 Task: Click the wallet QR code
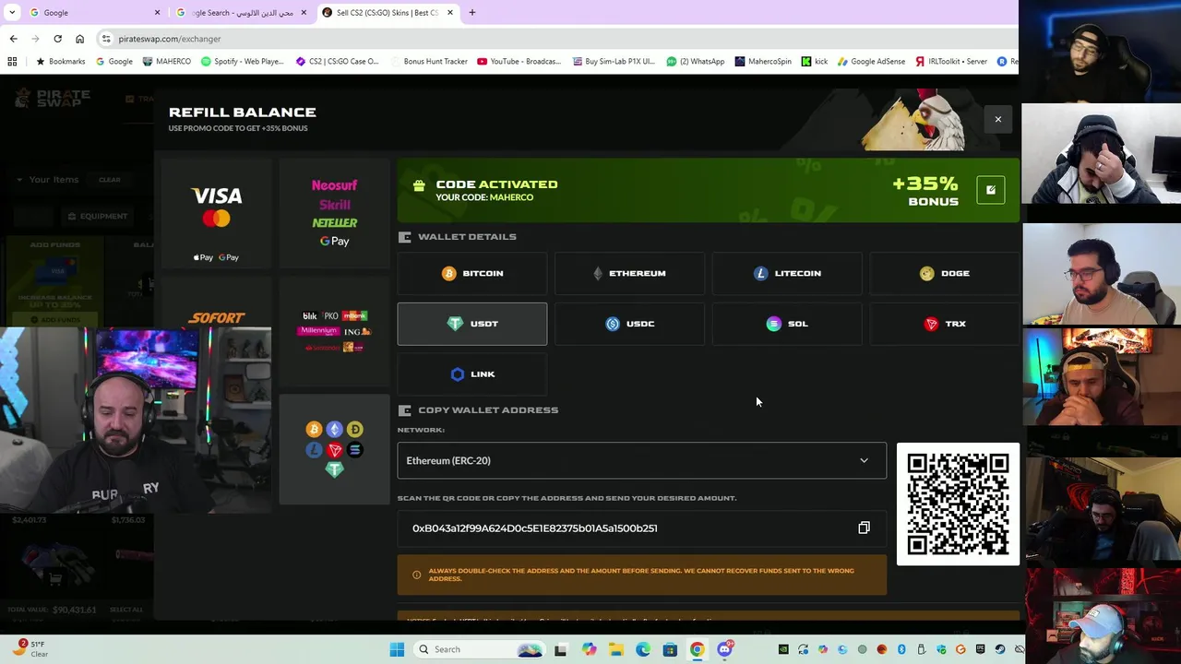pos(958,504)
